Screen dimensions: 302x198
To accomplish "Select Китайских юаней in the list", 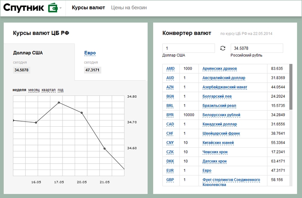I will point(218,143).
